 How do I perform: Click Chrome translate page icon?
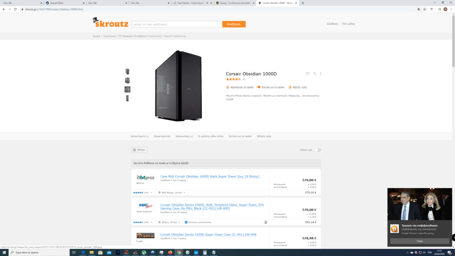(419, 9)
